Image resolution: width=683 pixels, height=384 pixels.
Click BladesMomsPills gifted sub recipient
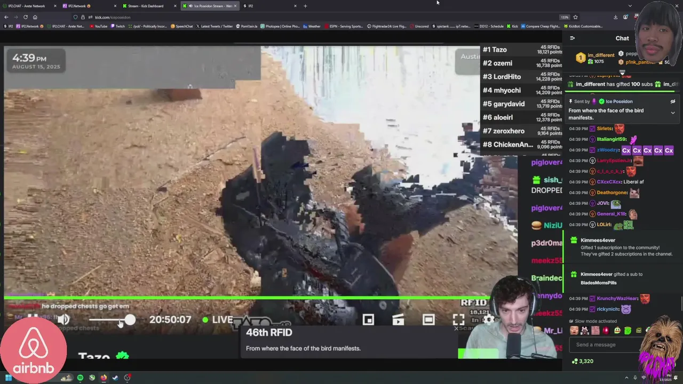[598, 283]
